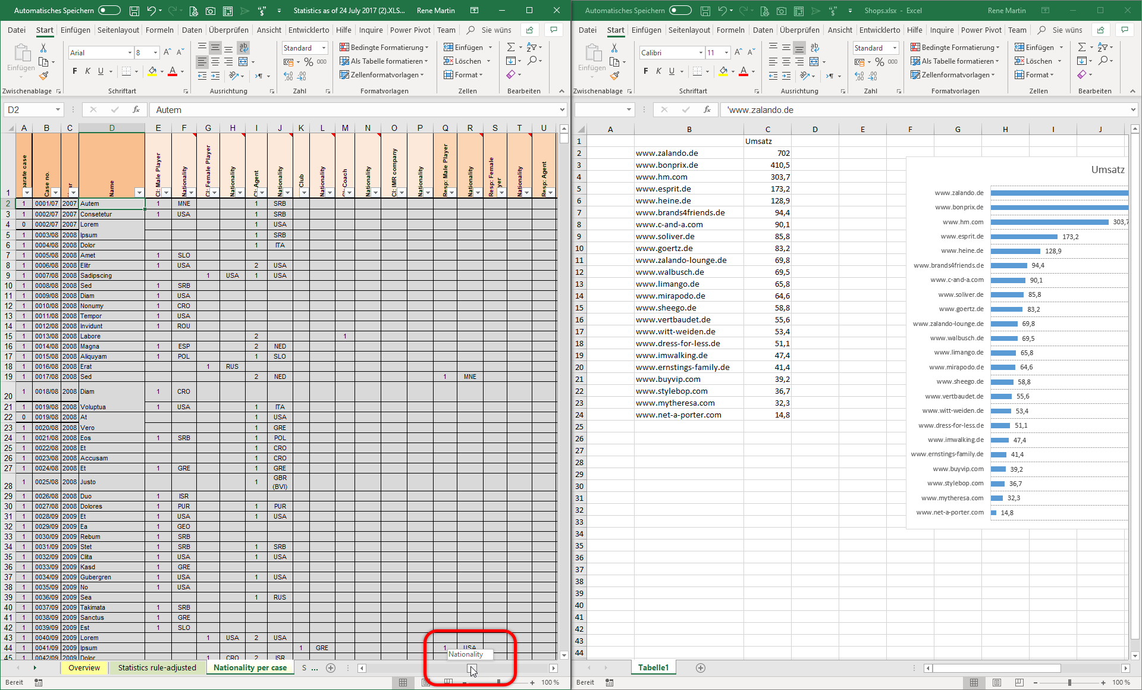
Task: Switch to Statistics rule-adjusted sheet tab
Action: point(157,667)
